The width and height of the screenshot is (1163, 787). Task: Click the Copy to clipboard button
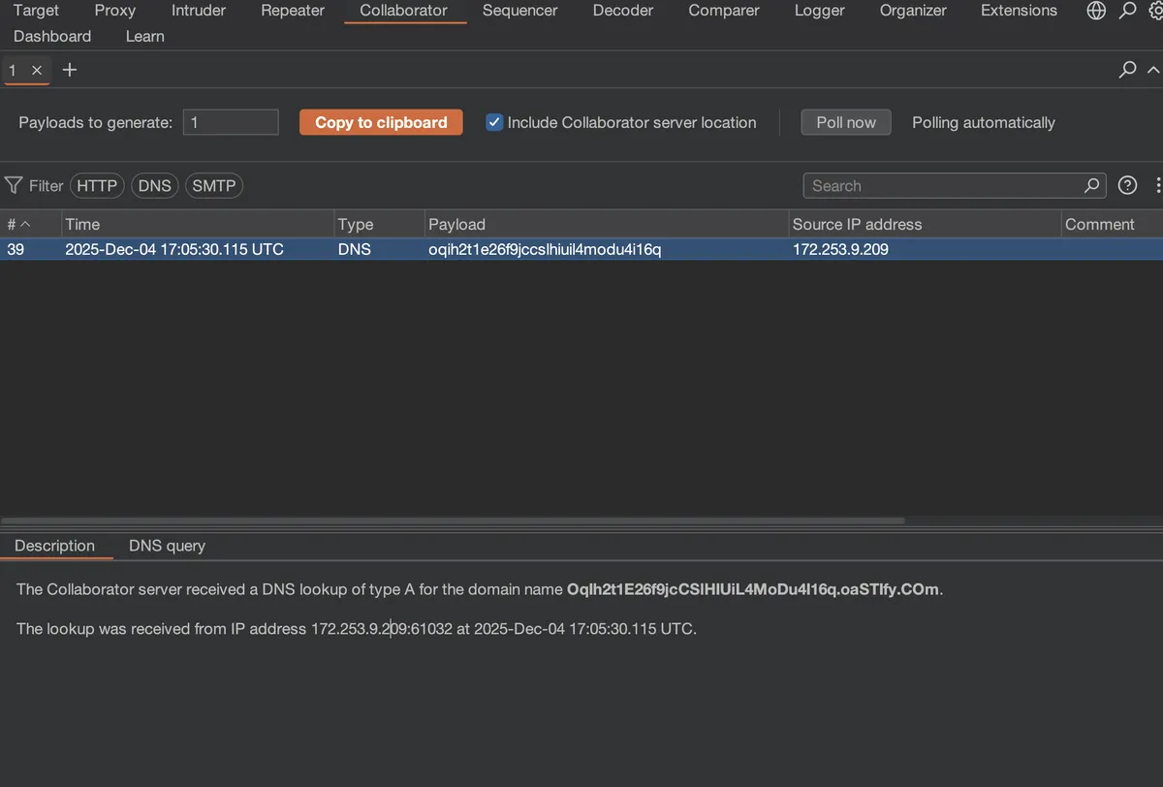pyautogui.click(x=381, y=122)
